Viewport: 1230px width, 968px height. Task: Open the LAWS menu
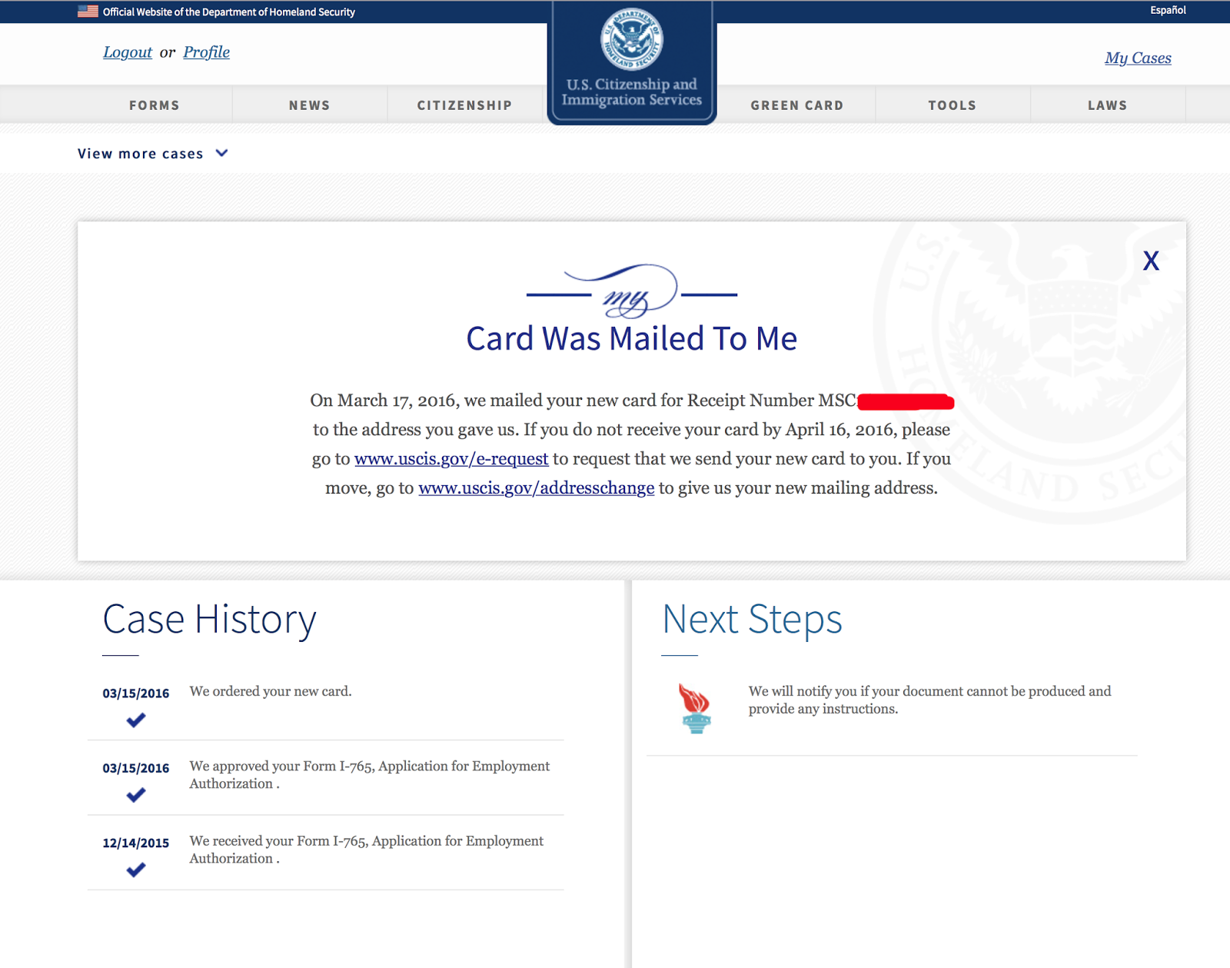[x=1108, y=105]
